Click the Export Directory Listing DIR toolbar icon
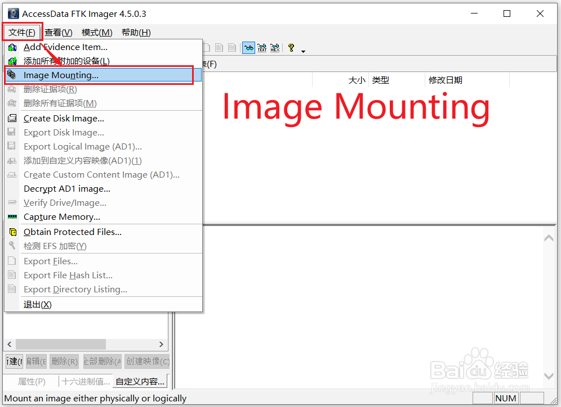The width and height of the screenshot is (561, 407). [x=232, y=47]
